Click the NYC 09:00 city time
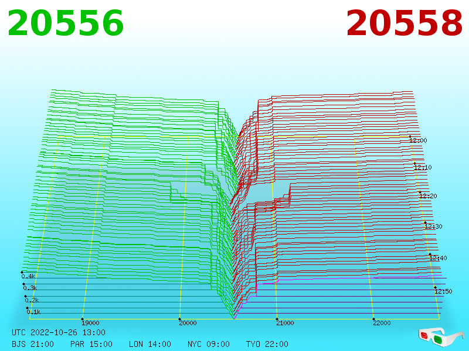This screenshot has width=469, height=351. pos(209,344)
